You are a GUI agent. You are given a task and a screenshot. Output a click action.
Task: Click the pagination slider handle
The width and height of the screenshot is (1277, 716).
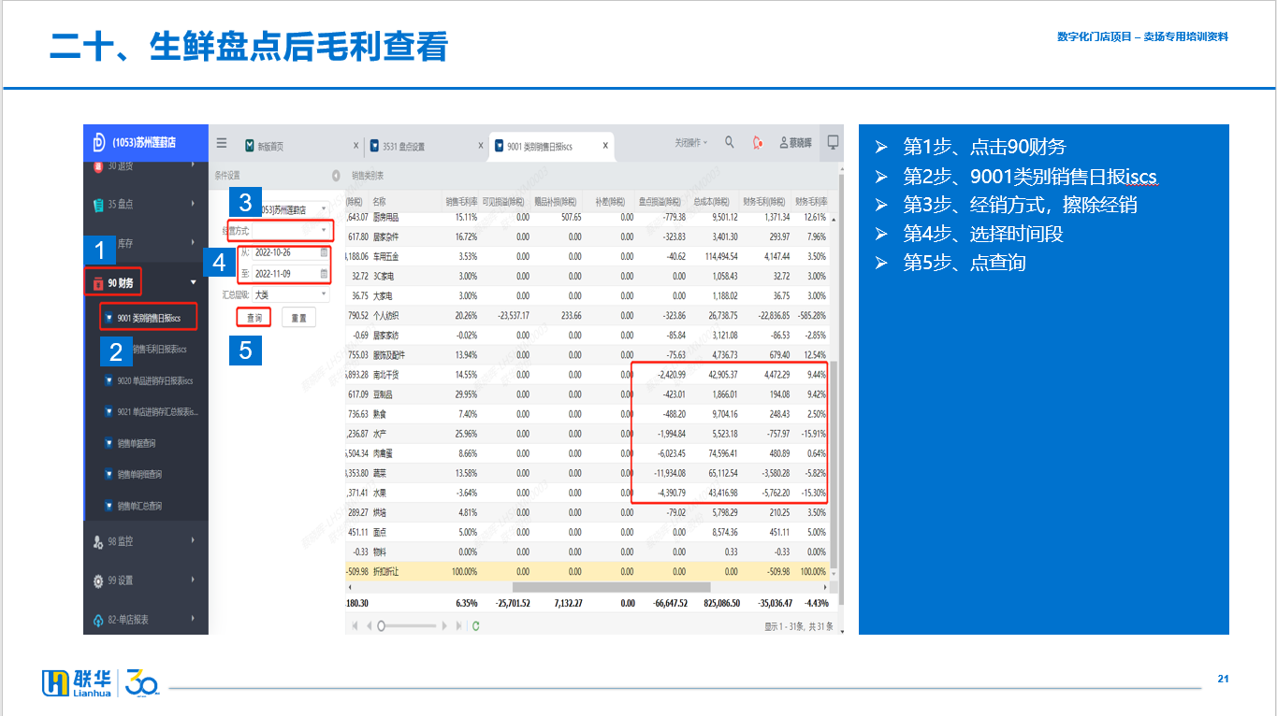point(382,626)
